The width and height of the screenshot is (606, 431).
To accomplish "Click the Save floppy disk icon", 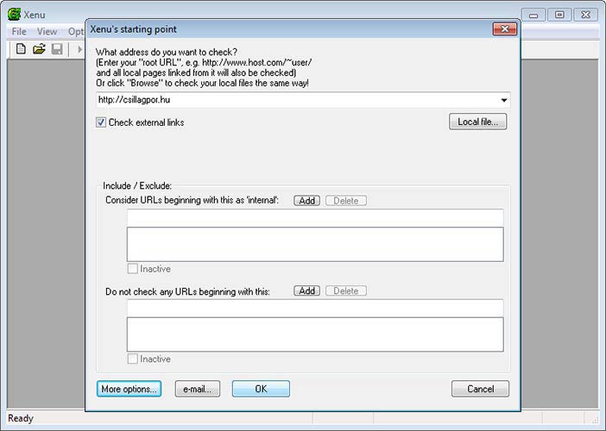I will 57,49.
